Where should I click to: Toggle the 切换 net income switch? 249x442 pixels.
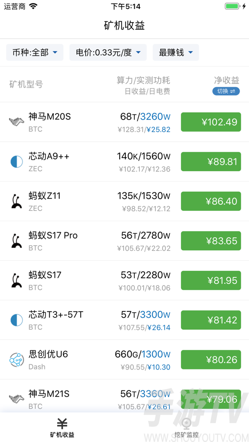226,91
